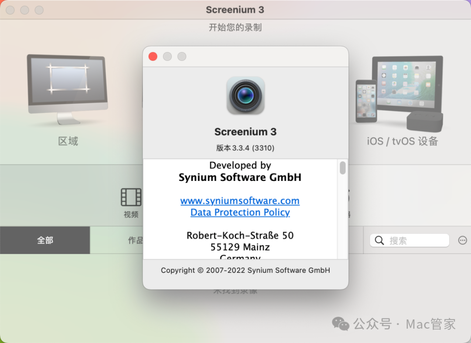Screen dimensions: 471x343
Task: Switch to the 全部 tab
Action: coord(45,240)
